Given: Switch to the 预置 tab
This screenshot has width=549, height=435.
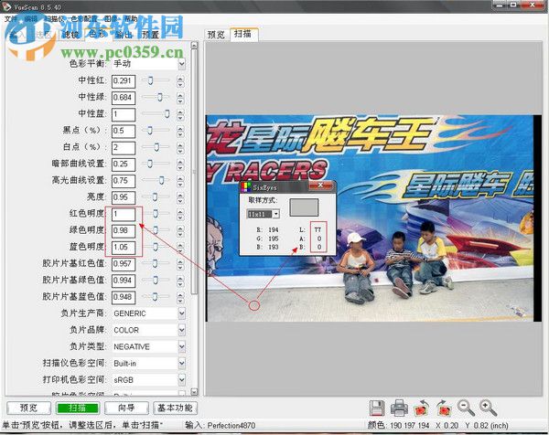Looking at the screenshot, I should point(151,34).
